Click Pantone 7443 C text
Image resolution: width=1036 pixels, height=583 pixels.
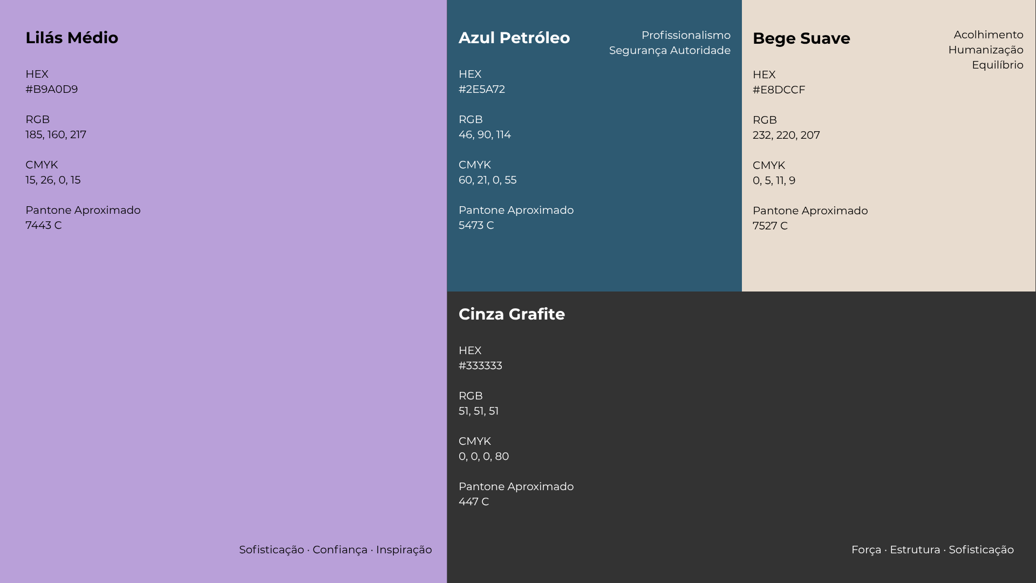coord(43,225)
